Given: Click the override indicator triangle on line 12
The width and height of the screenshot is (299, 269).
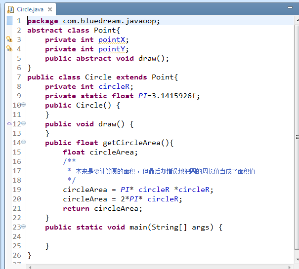Looking at the screenshot, I should pos(9,123).
